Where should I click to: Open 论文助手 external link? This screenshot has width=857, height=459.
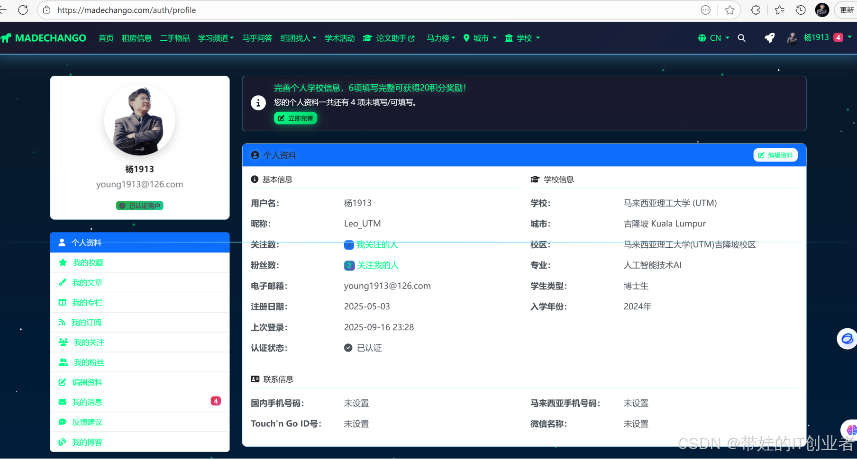click(389, 38)
